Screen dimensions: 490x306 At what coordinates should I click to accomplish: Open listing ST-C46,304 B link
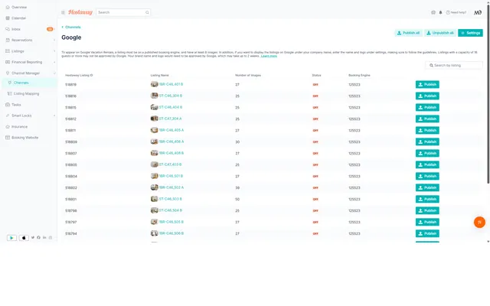[171, 96]
